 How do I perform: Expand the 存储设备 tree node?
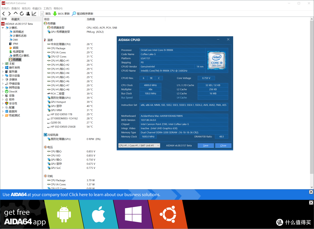point(3,83)
